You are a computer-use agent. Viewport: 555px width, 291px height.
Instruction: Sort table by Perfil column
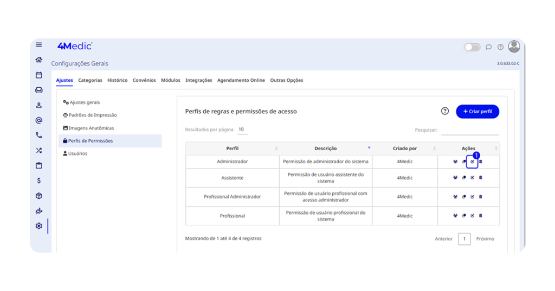233,148
